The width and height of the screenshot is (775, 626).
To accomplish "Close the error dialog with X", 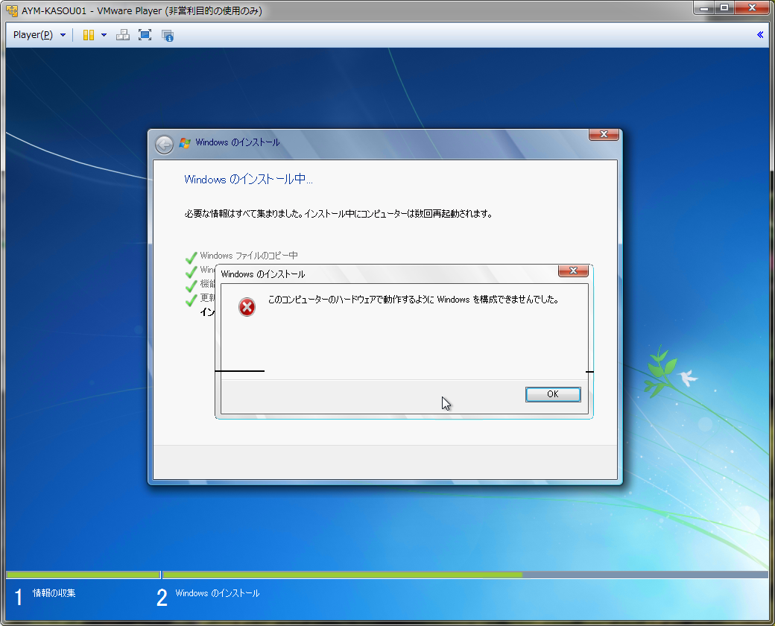I will [573, 271].
